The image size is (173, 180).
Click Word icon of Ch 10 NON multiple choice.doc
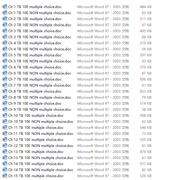coord(5,121)
